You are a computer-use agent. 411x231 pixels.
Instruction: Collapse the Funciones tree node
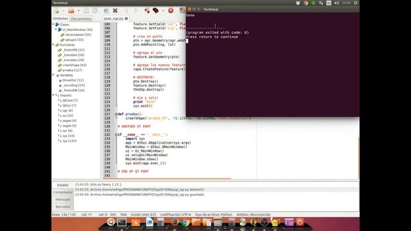(x=53, y=45)
